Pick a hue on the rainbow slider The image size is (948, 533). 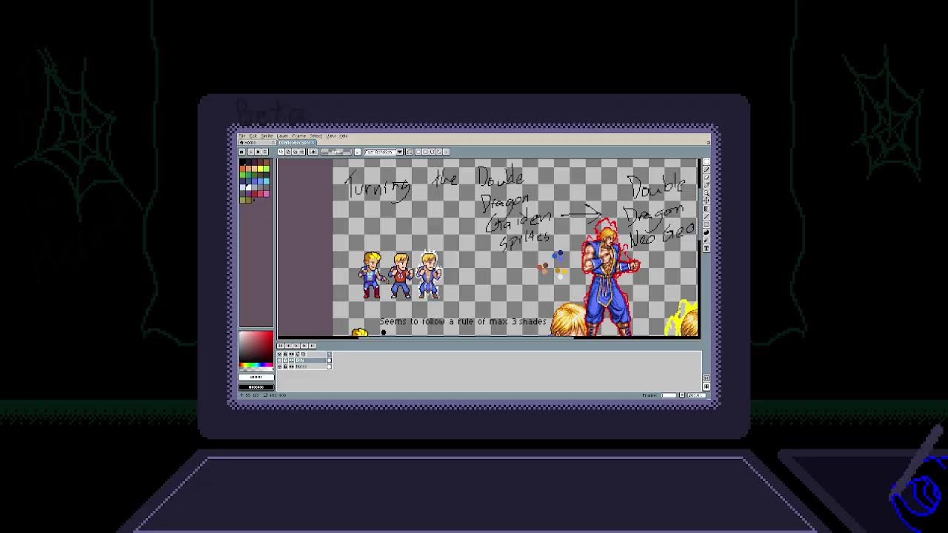(x=256, y=365)
